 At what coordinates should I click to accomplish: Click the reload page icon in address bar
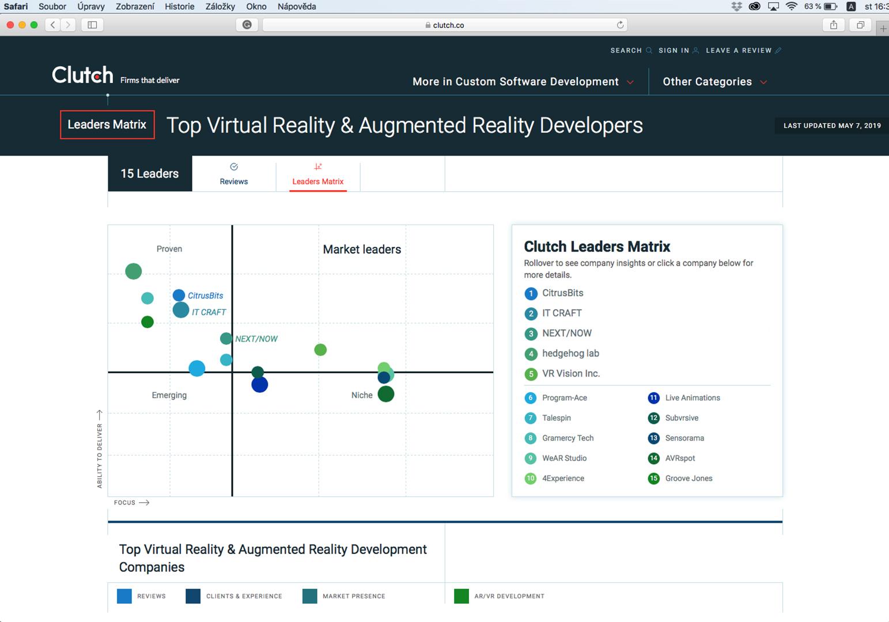pos(620,25)
